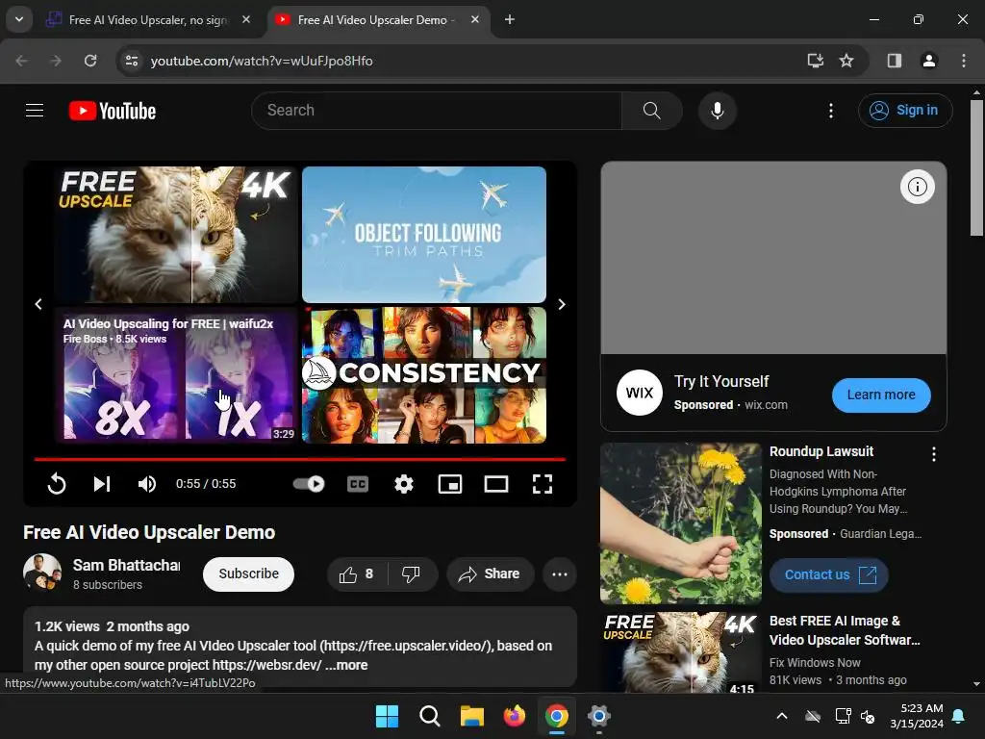The height and width of the screenshot is (739, 985).
Task: Launch Firefox from taskbar
Action: 515,716
